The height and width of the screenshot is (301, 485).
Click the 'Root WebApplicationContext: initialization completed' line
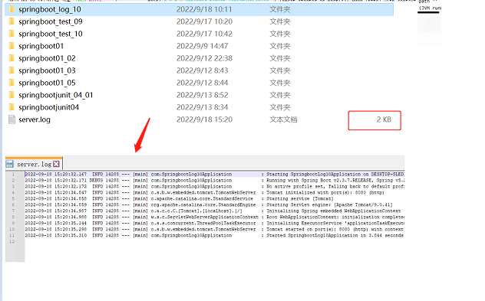215,217
